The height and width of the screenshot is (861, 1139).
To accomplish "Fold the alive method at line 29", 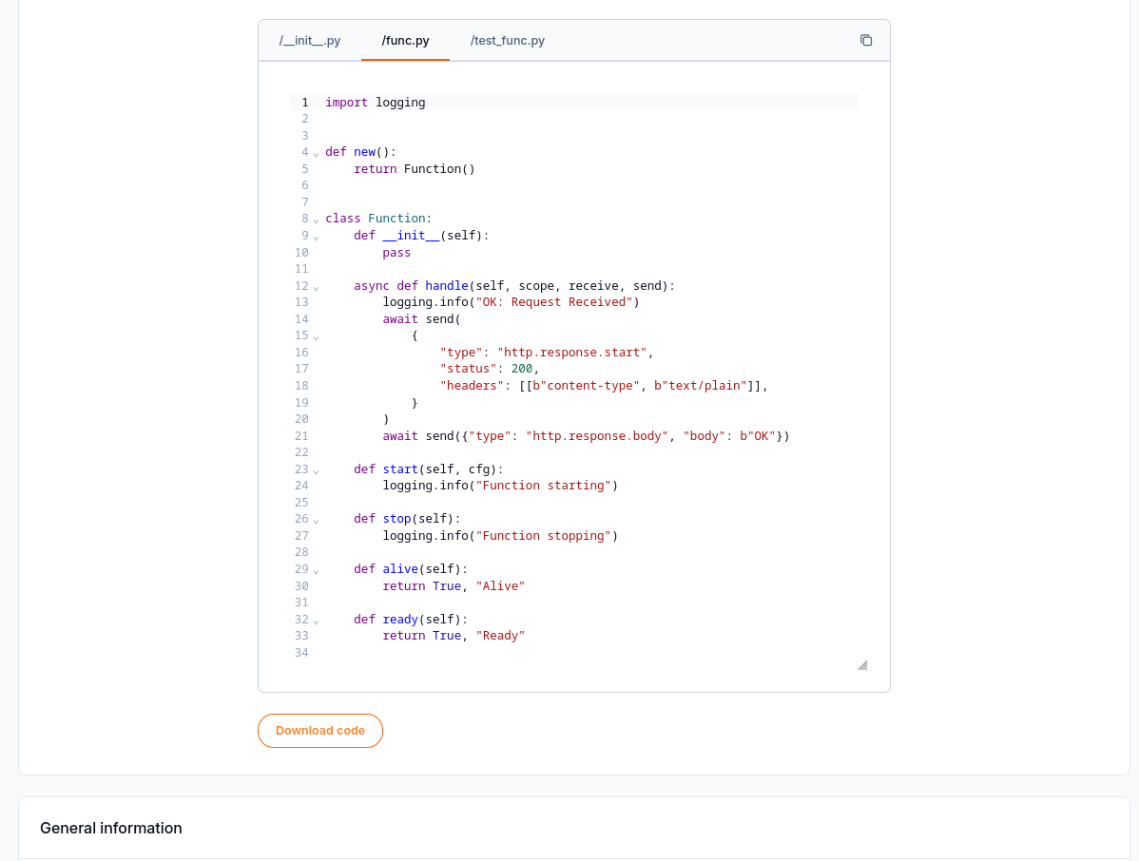I will 316,570.
